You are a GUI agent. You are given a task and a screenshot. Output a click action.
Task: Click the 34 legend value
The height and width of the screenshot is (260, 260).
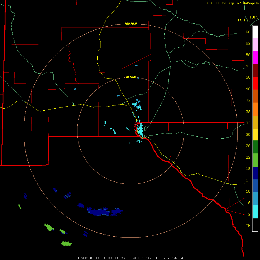point(248,123)
